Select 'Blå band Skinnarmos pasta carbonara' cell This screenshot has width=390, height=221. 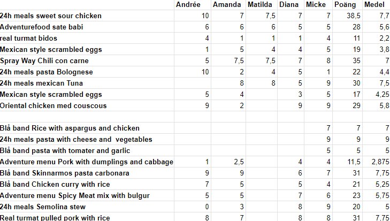click(x=87, y=173)
